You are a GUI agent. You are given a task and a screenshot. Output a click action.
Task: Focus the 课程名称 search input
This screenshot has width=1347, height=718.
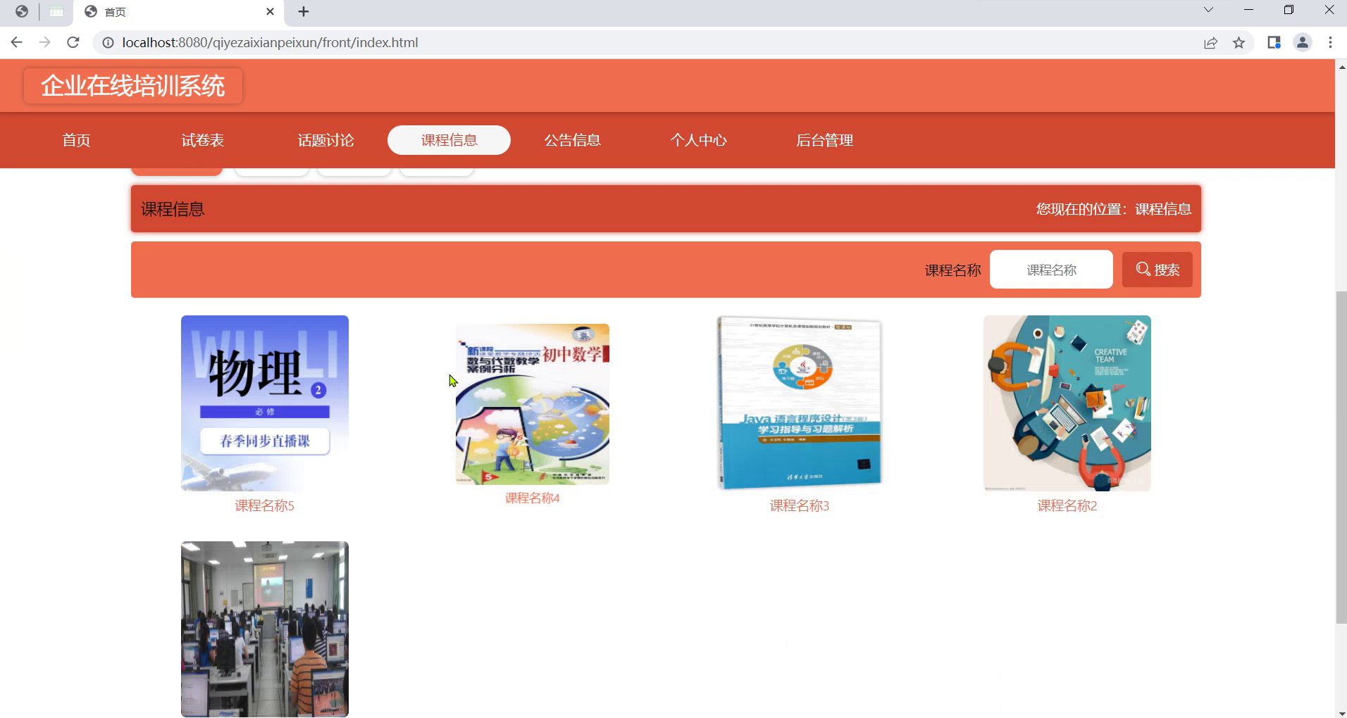(x=1051, y=270)
